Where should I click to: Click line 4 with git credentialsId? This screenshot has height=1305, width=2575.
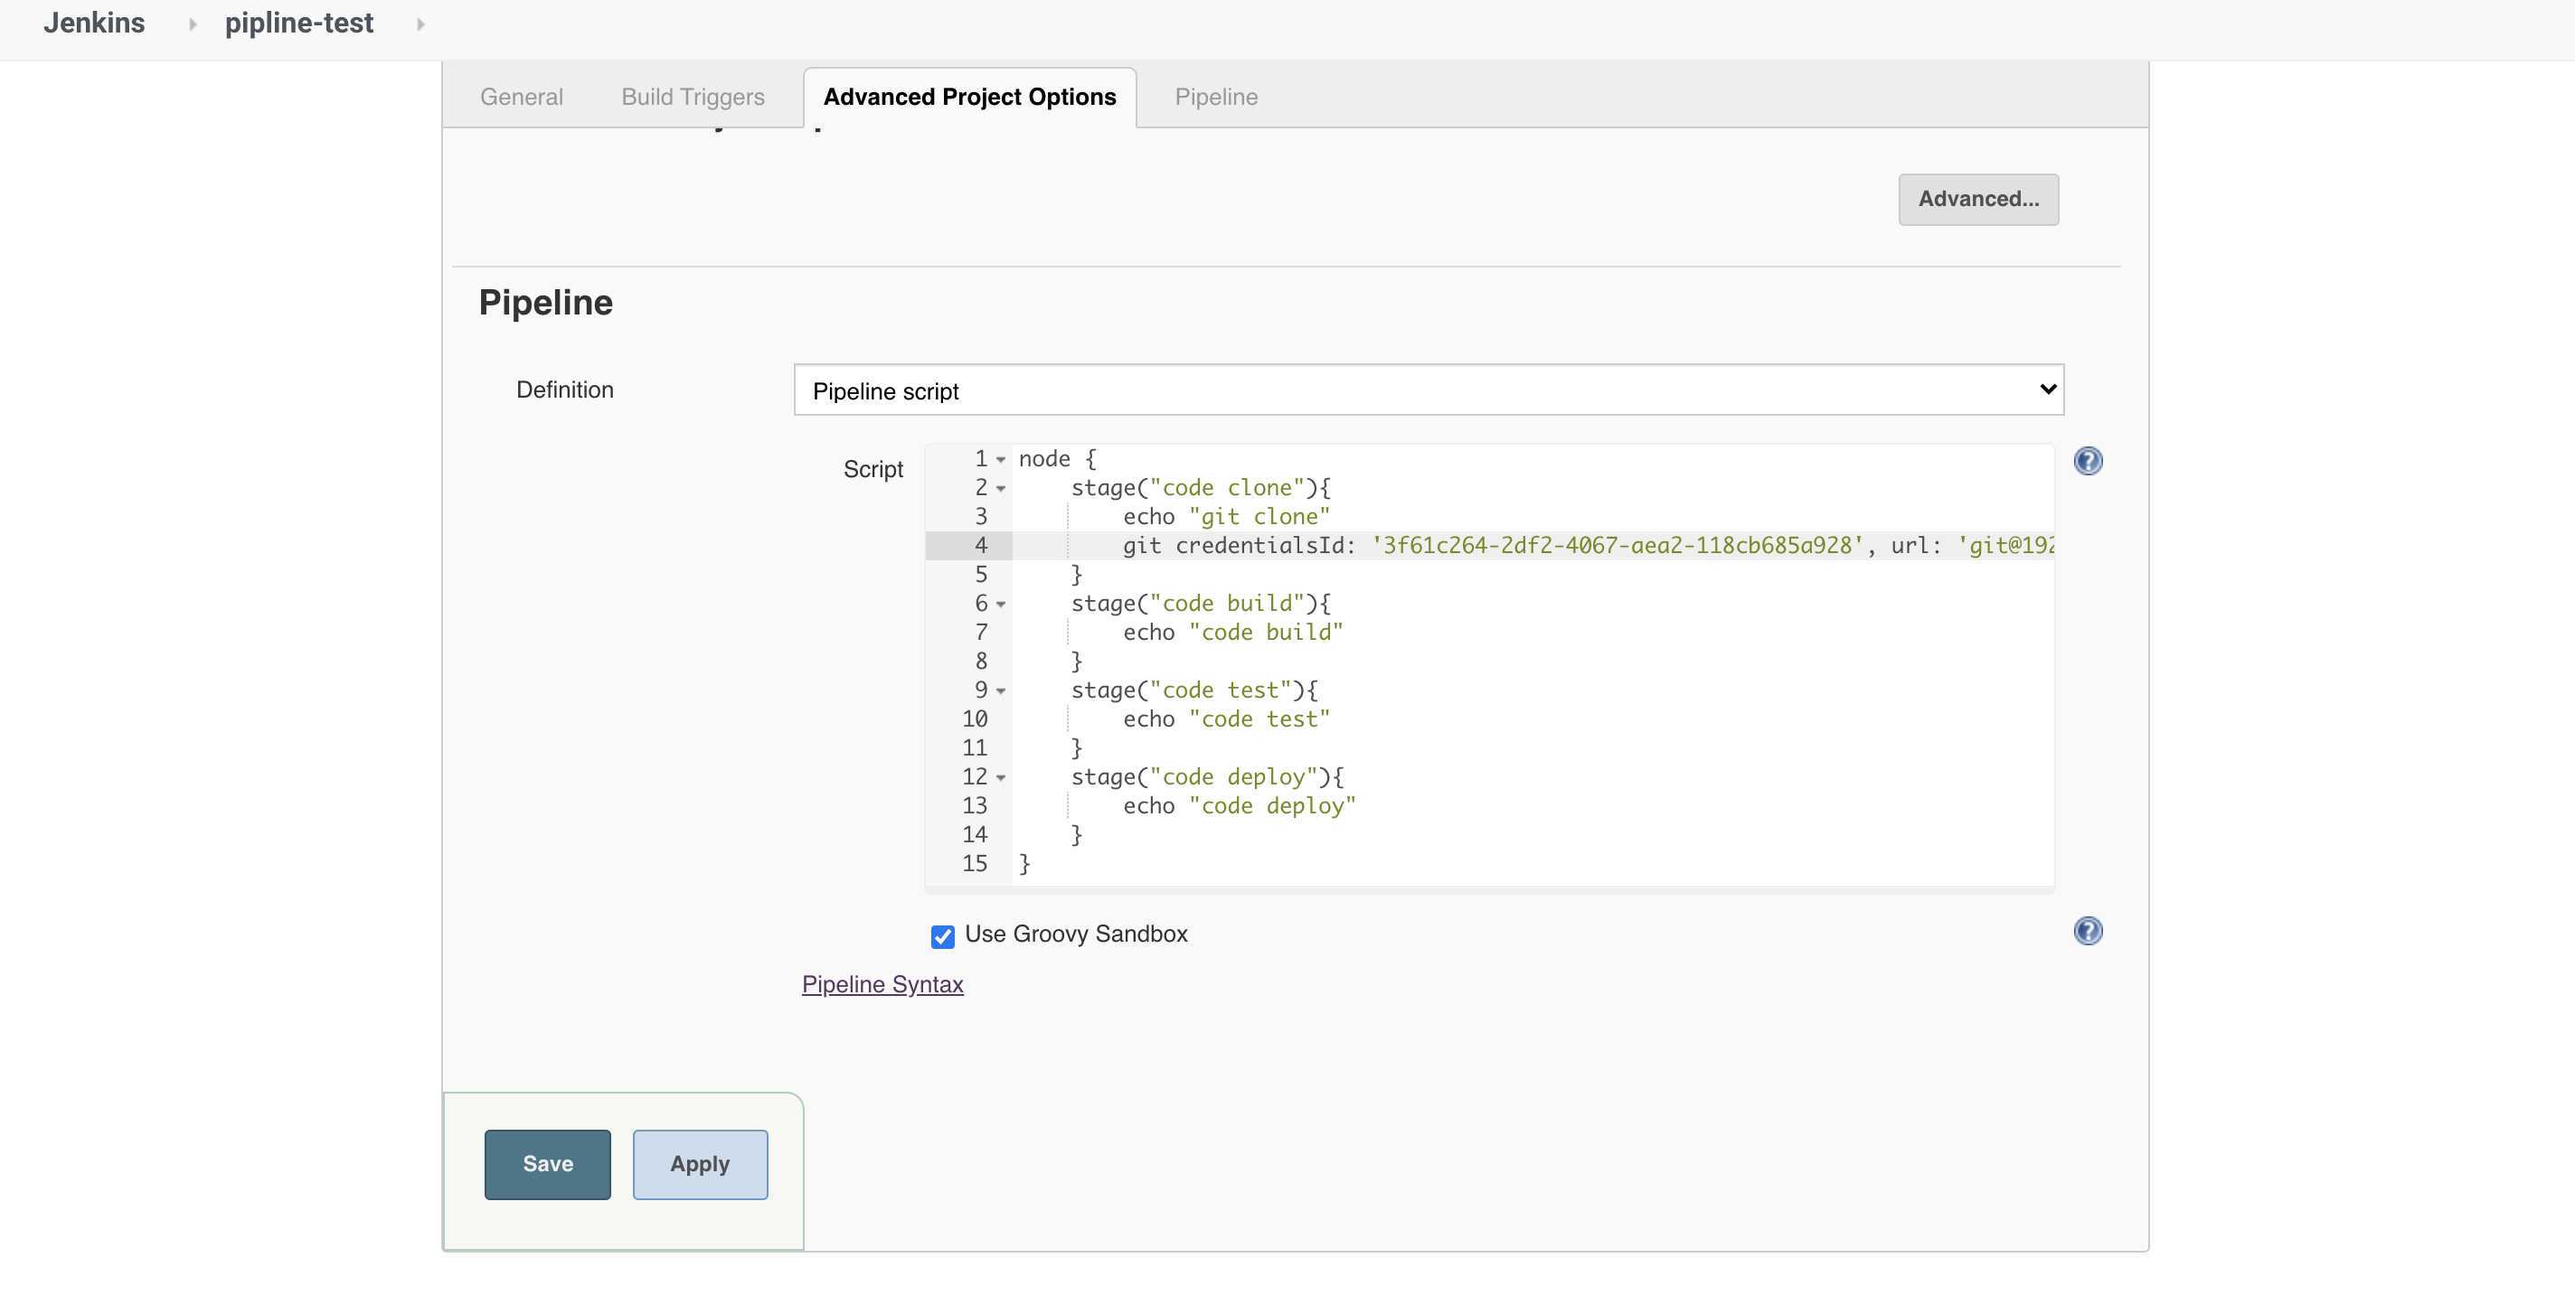pos(1533,546)
